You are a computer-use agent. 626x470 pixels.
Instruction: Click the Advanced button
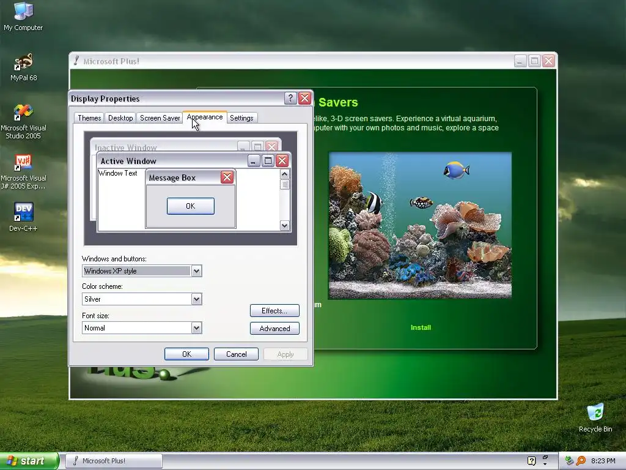pyautogui.click(x=274, y=328)
